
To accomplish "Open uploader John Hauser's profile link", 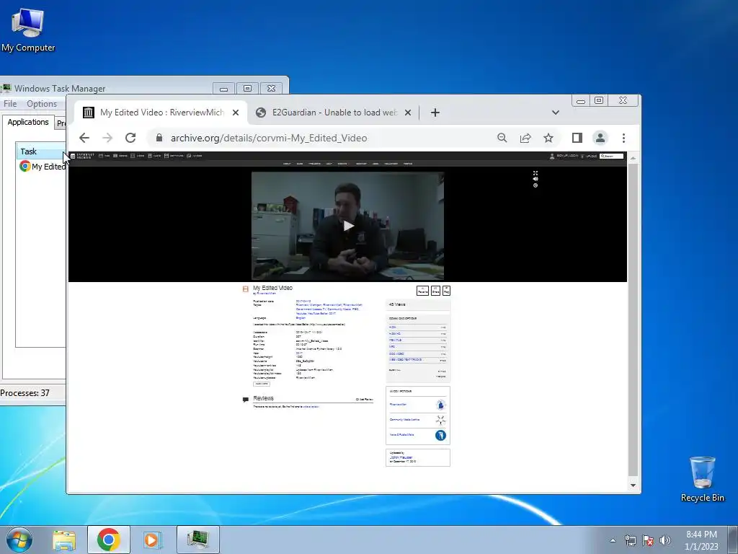I will (401, 457).
